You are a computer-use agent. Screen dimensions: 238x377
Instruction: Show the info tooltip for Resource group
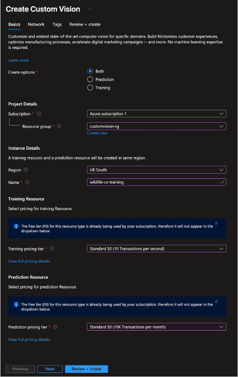point(59,126)
